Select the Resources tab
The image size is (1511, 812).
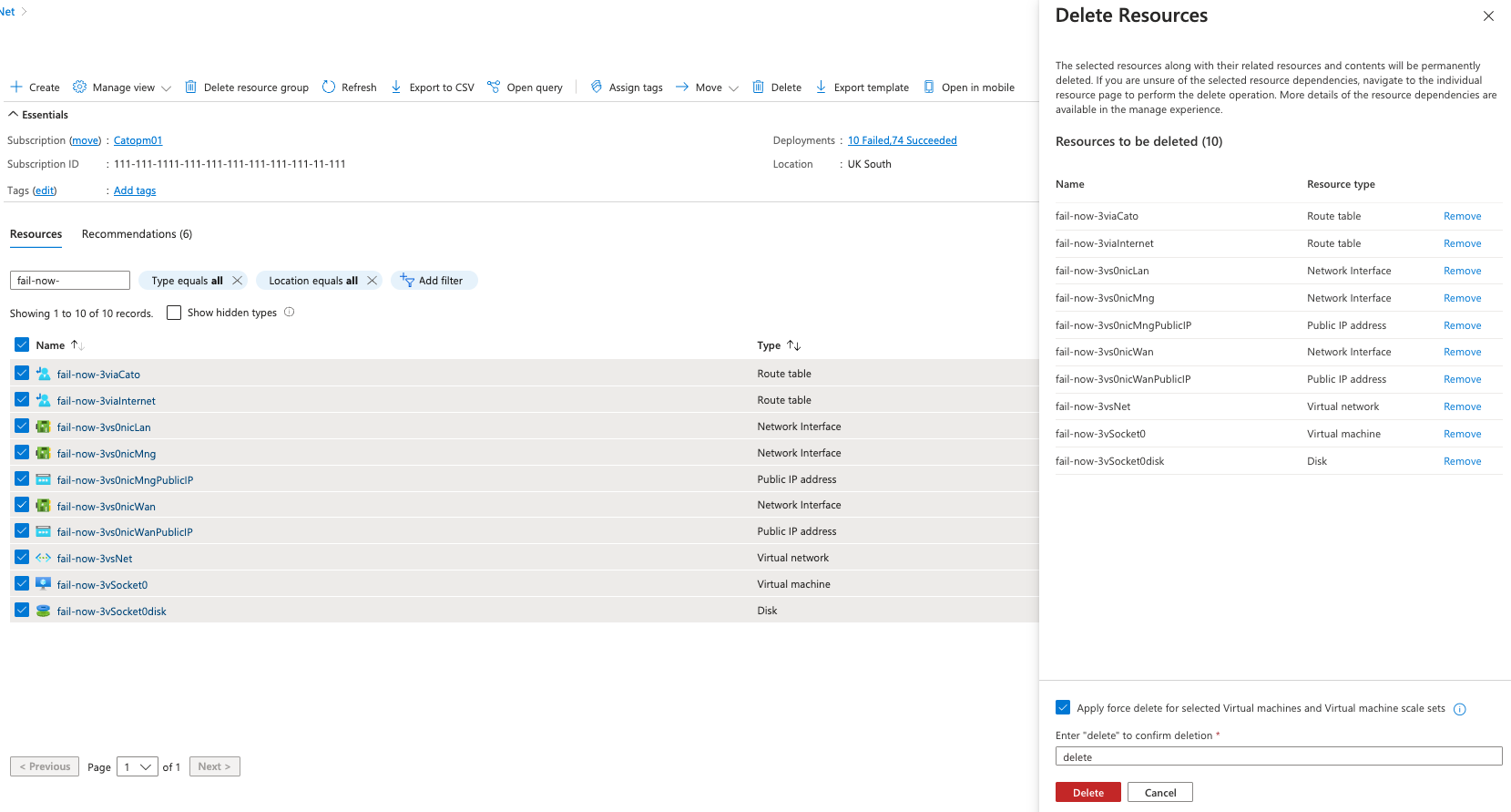[x=36, y=234]
